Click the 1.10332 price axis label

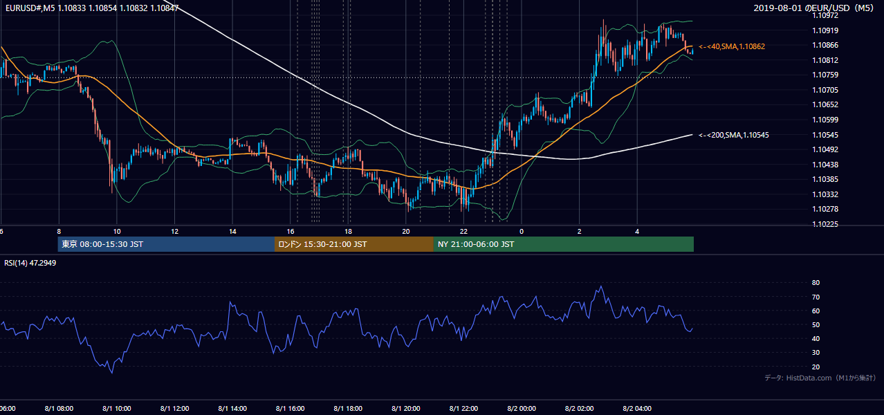click(825, 194)
